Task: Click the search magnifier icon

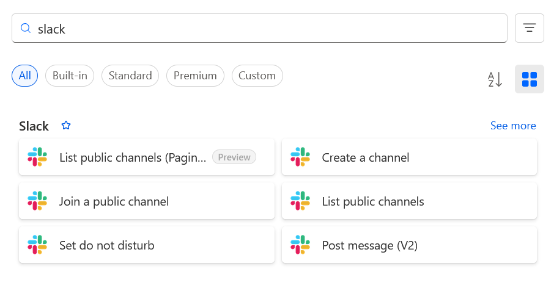Action: pyautogui.click(x=25, y=29)
